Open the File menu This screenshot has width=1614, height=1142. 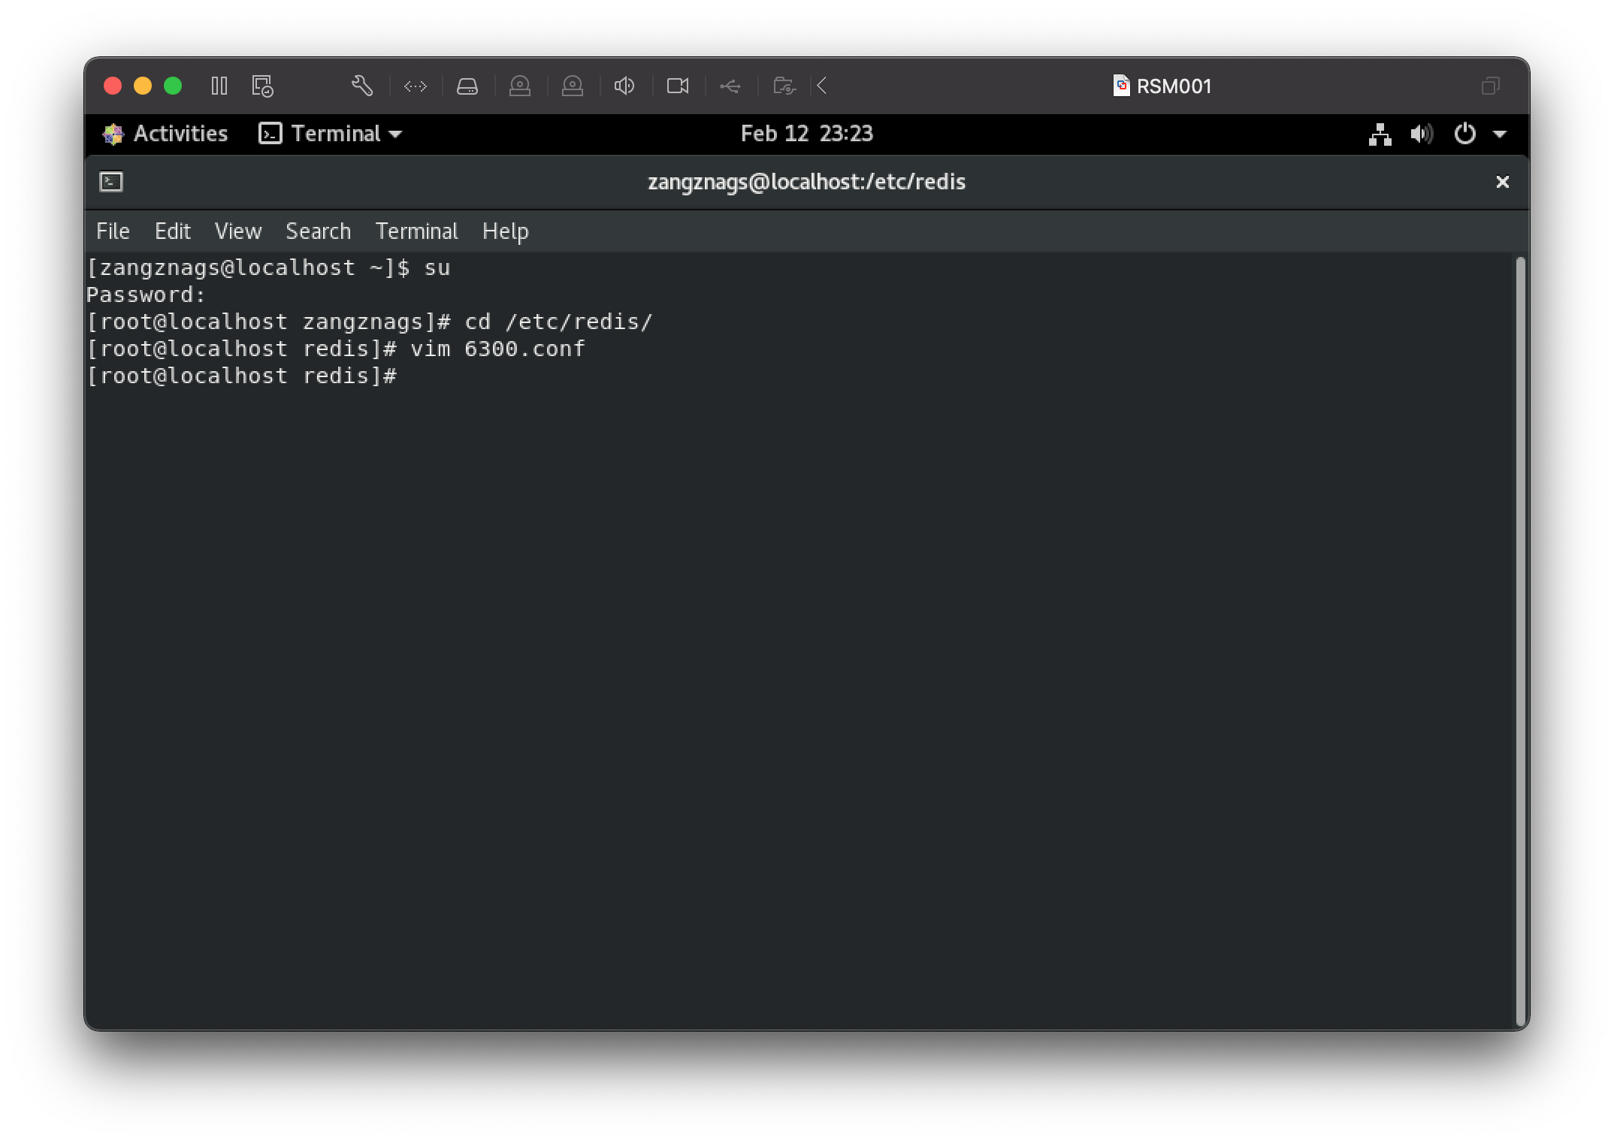[113, 231]
